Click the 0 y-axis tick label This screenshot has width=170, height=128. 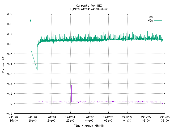(x=11, y=104)
